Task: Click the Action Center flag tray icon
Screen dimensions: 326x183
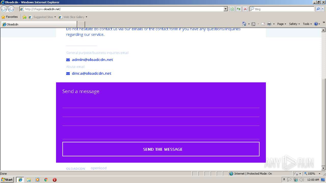Action: [x=290, y=180]
